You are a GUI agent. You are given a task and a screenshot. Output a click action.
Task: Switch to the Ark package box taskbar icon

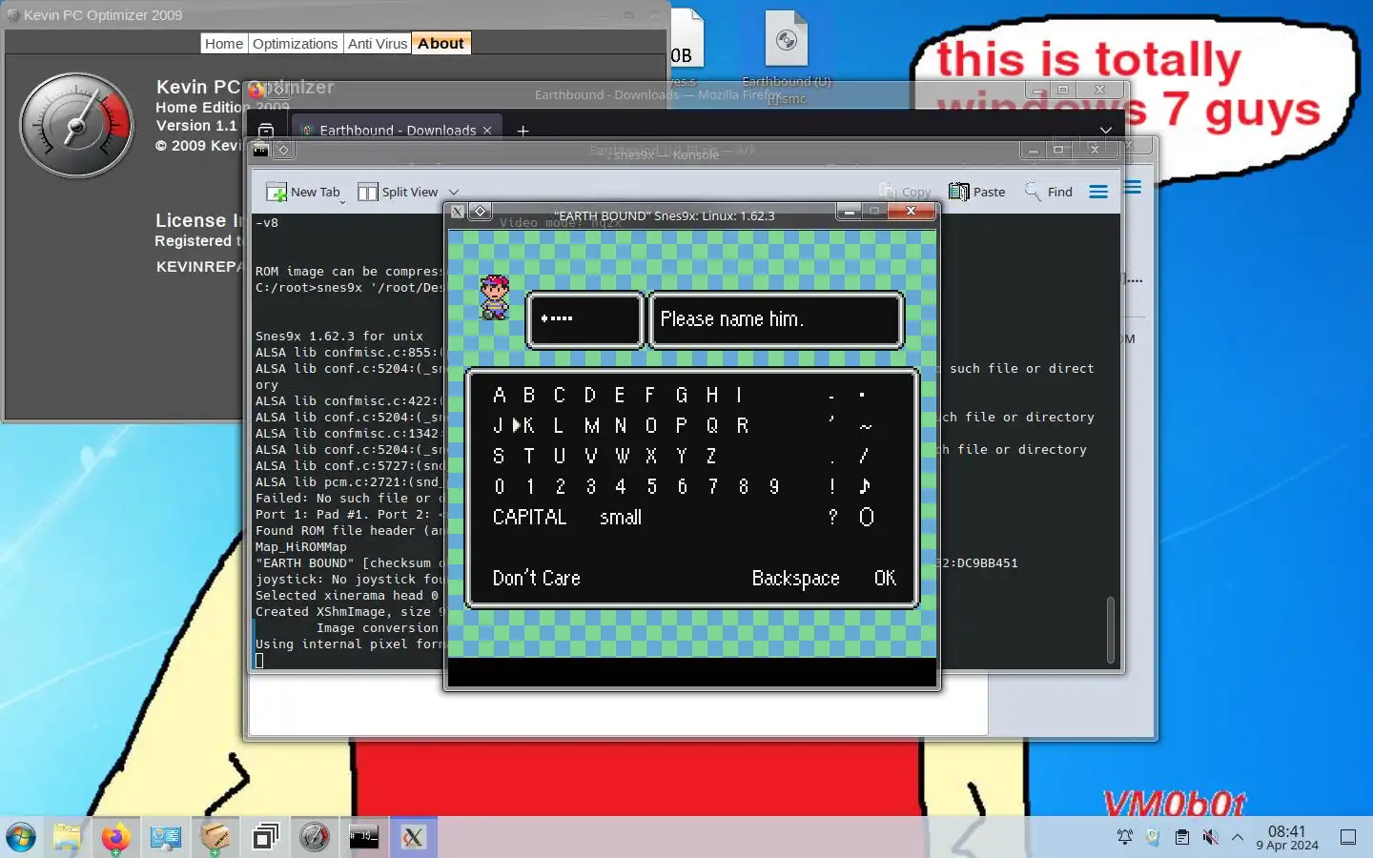click(x=215, y=838)
